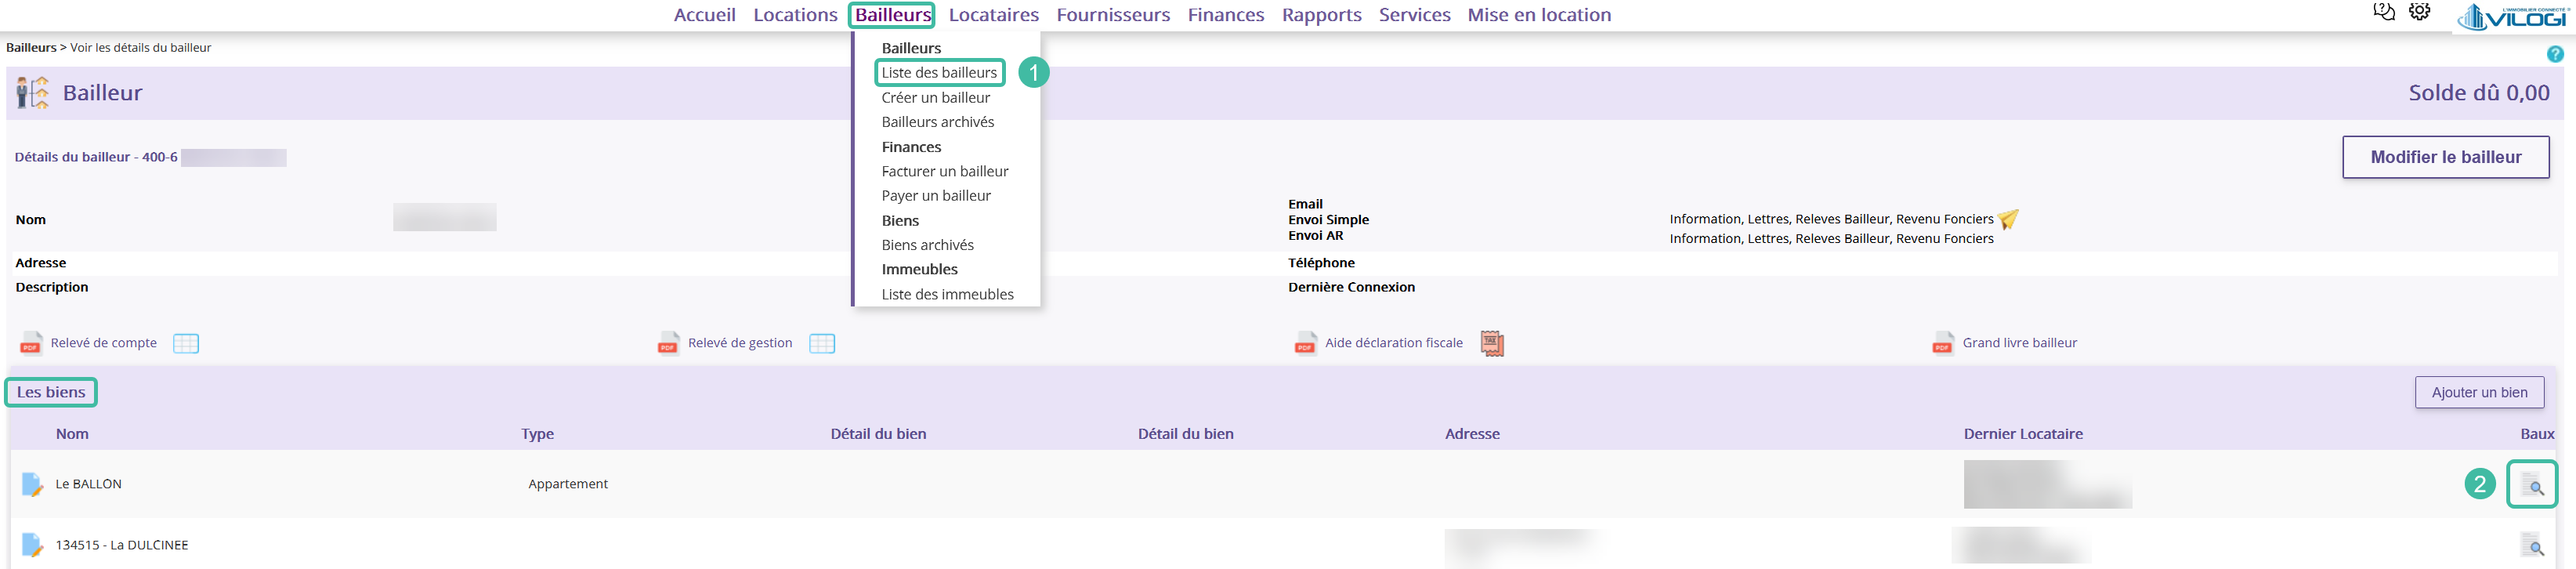Screen dimensions: 2576x569
Task: Open the support chat icon
Action: click(2384, 12)
